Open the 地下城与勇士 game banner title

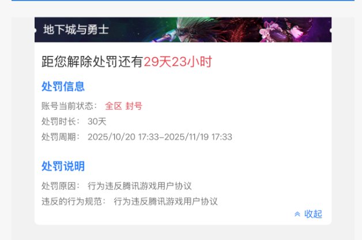coord(76,30)
